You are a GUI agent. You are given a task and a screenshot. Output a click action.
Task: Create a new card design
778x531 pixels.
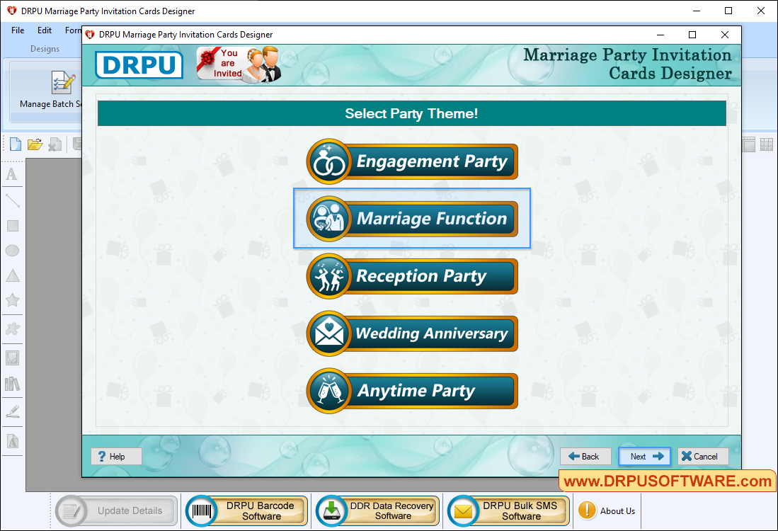pos(15,144)
